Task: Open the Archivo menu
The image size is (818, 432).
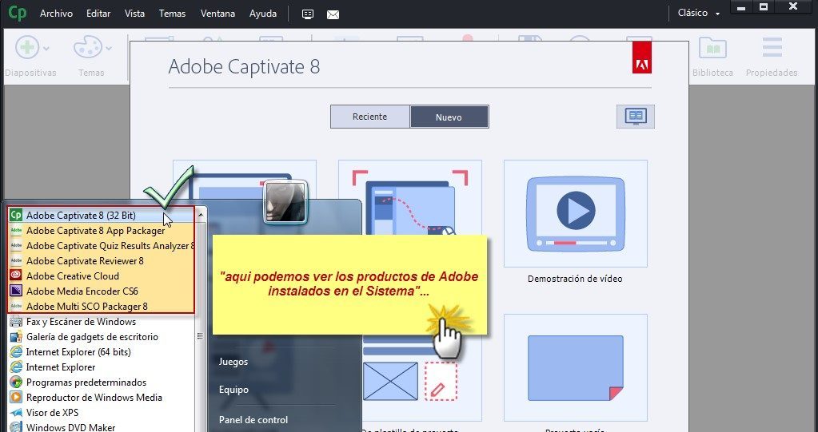Action: point(56,14)
